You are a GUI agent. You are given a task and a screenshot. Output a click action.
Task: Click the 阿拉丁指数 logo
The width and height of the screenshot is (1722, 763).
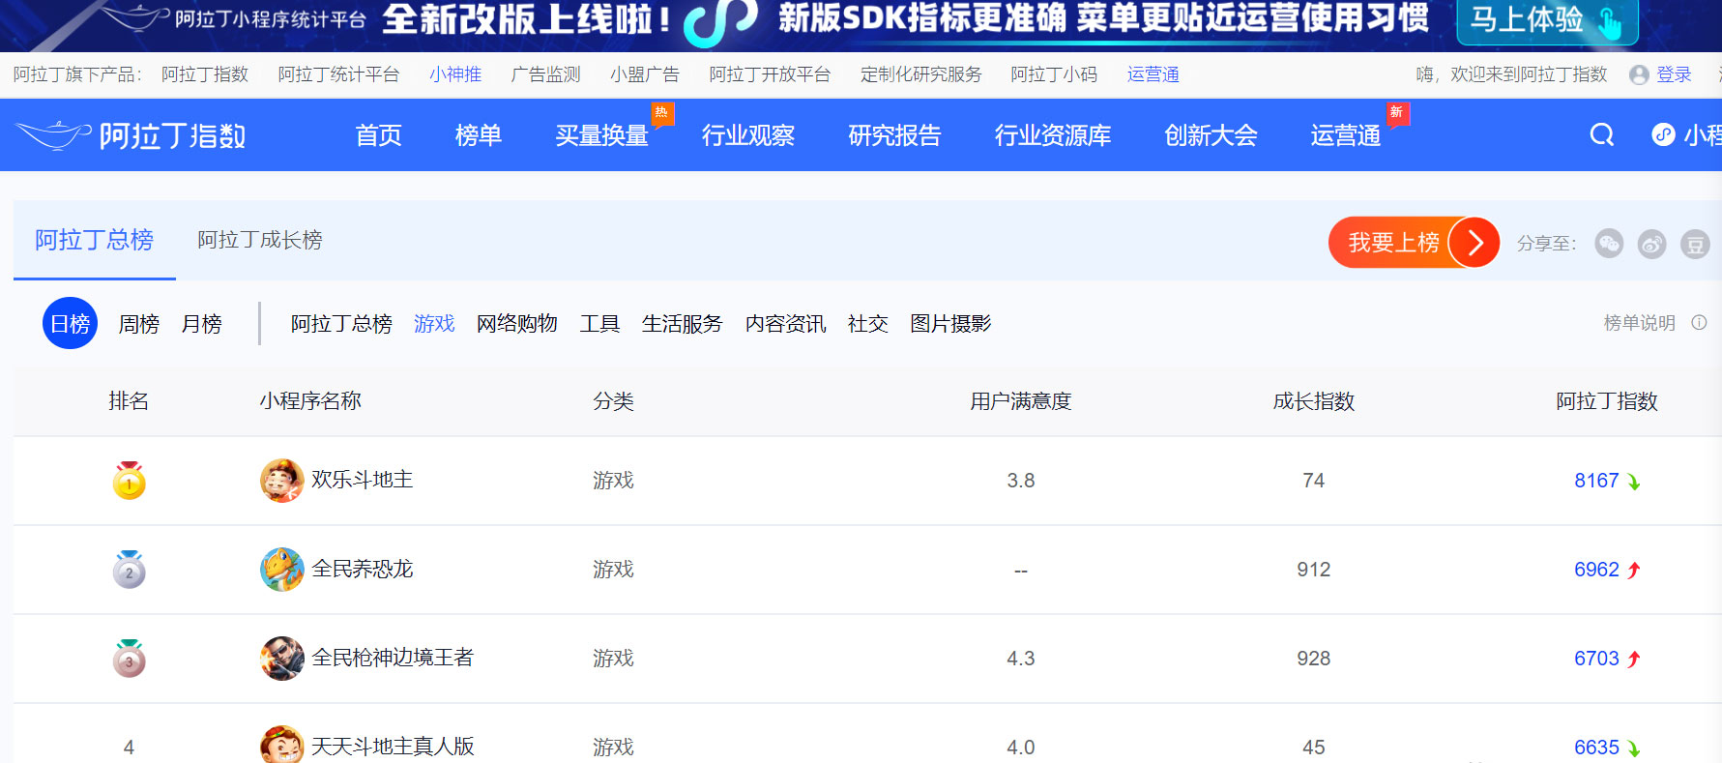(132, 135)
